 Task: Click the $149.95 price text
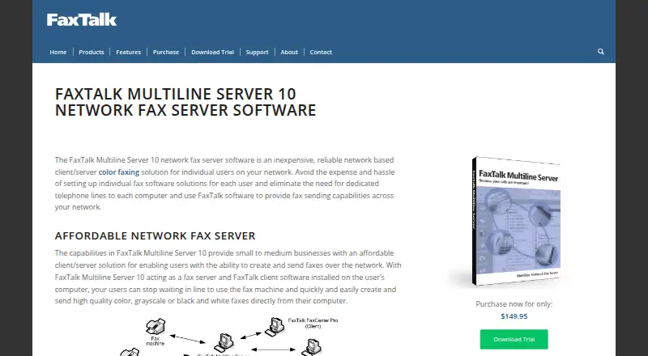[514, 316]
